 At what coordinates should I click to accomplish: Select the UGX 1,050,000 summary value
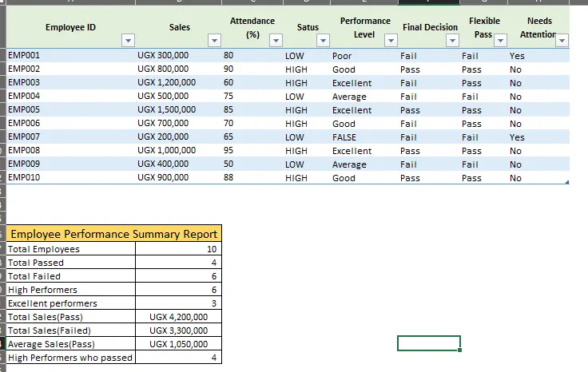pyautogui.click(x=178, y=344)
